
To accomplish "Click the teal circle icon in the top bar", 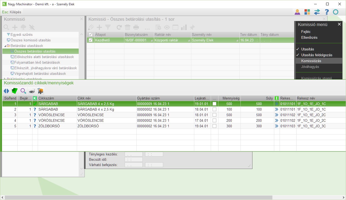I will [336, 12].
